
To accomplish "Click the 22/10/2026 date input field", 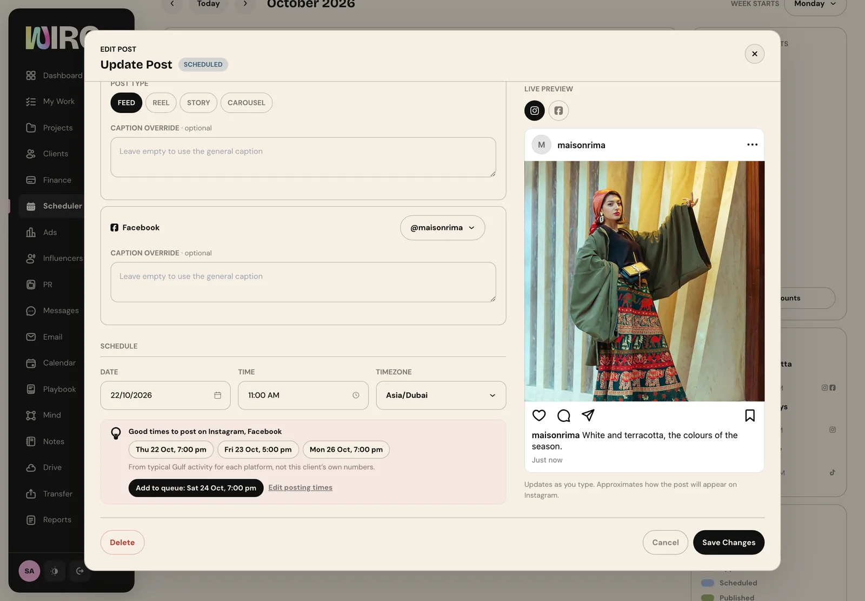I will click(165, 395).
